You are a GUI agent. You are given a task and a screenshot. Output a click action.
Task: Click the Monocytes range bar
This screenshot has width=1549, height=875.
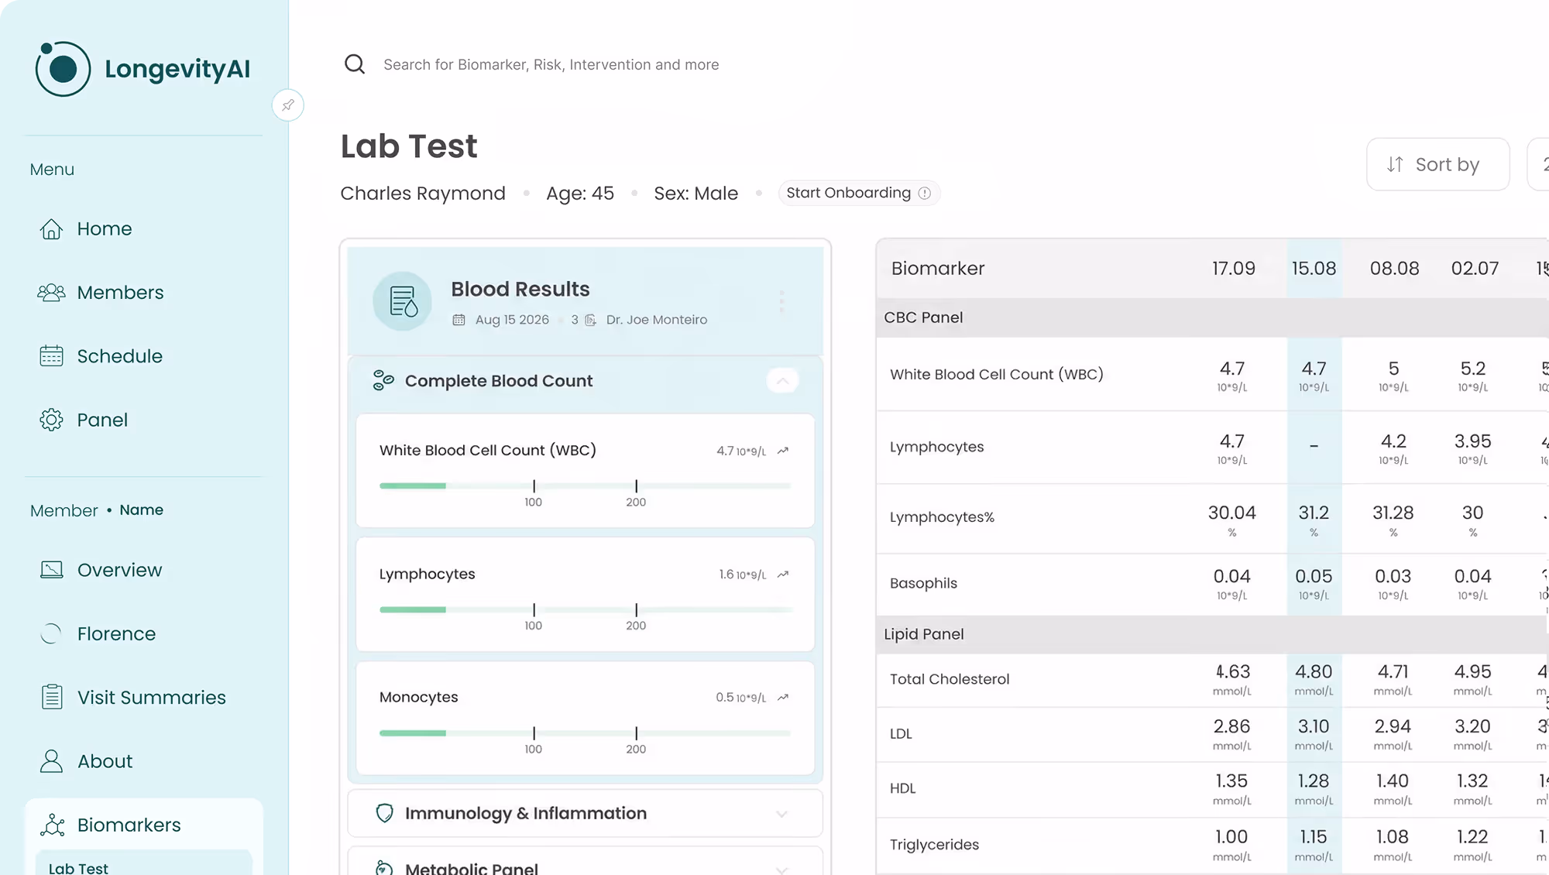point(585,733)
